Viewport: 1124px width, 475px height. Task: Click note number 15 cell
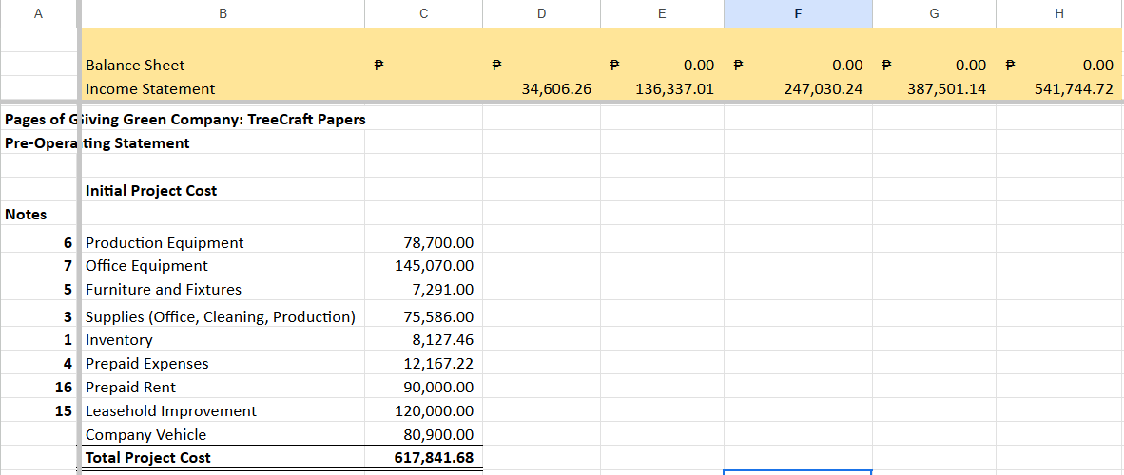click(37, 410)
